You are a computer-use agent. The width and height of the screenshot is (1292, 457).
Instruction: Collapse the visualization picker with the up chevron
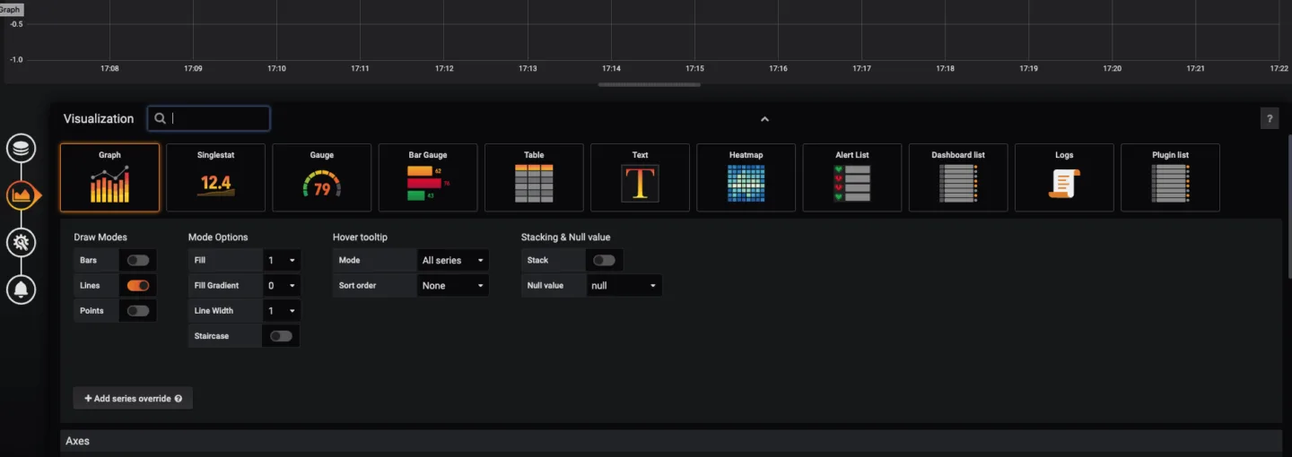click(x=764, y=118)
